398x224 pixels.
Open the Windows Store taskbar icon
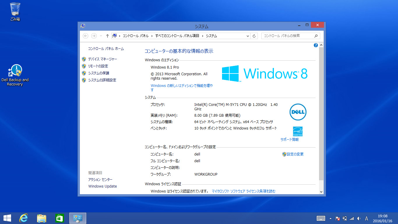[x=60, y=218]
